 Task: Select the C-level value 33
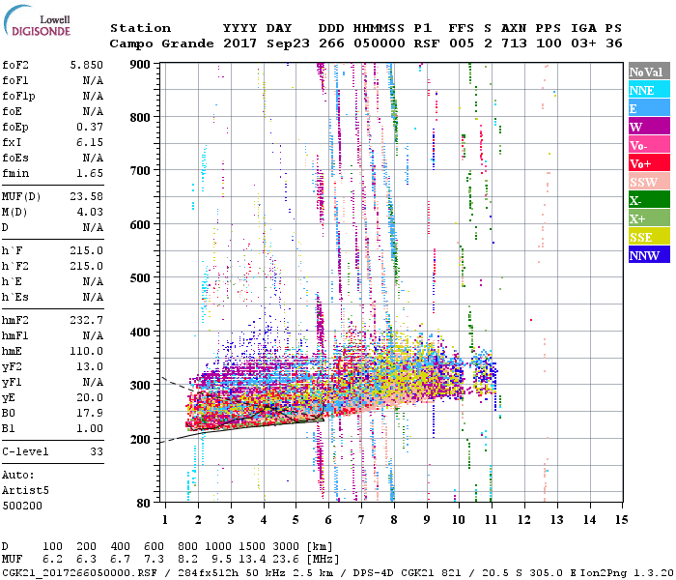coord(97,451)
